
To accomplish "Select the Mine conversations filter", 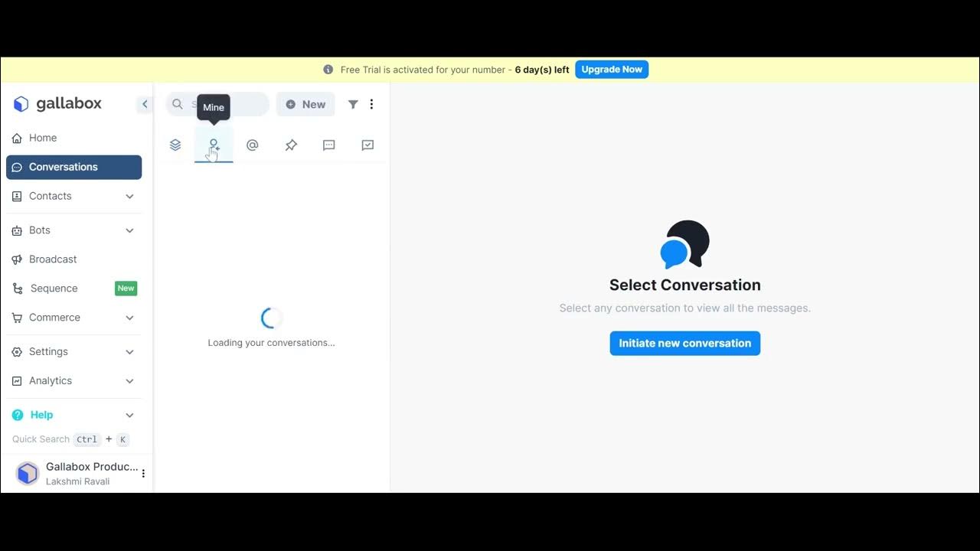I will (213, 146).
